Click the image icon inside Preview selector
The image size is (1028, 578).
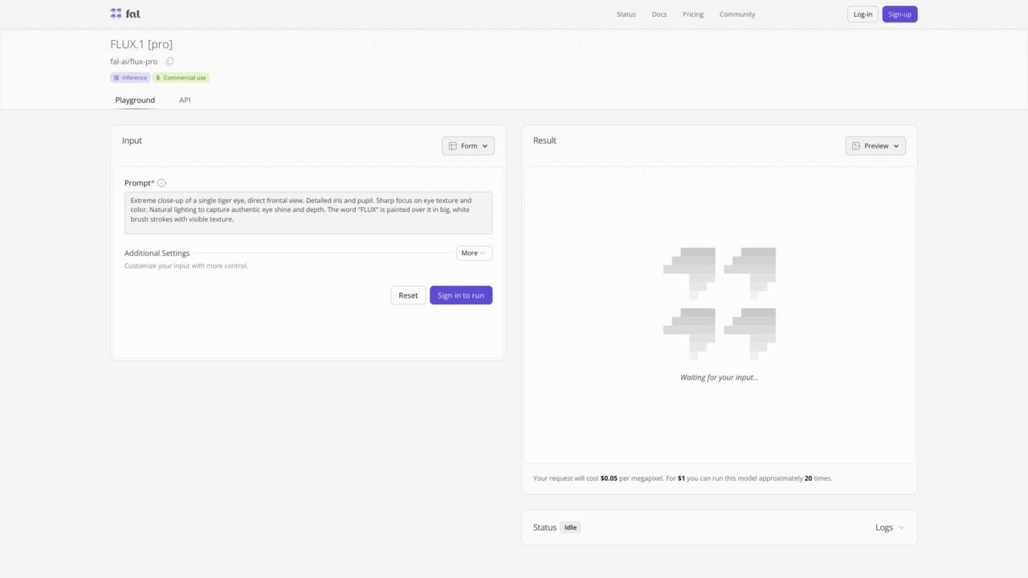[856, 145]
